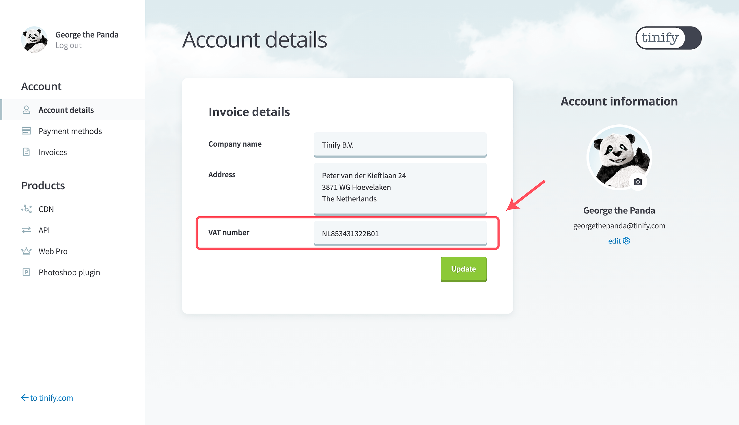
Task: Click the Photoshop plugin icon
Action: [26, 272]
